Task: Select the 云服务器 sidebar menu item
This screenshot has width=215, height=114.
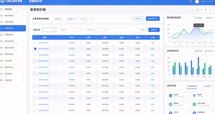Action: coord(13,9)
